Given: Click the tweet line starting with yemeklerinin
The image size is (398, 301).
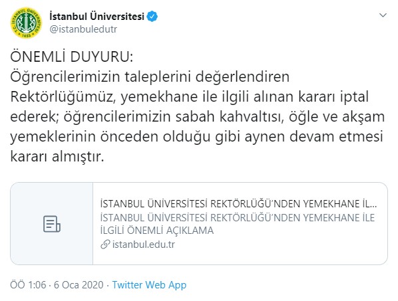Looking at the screenshot, I should tap(197, 137).
